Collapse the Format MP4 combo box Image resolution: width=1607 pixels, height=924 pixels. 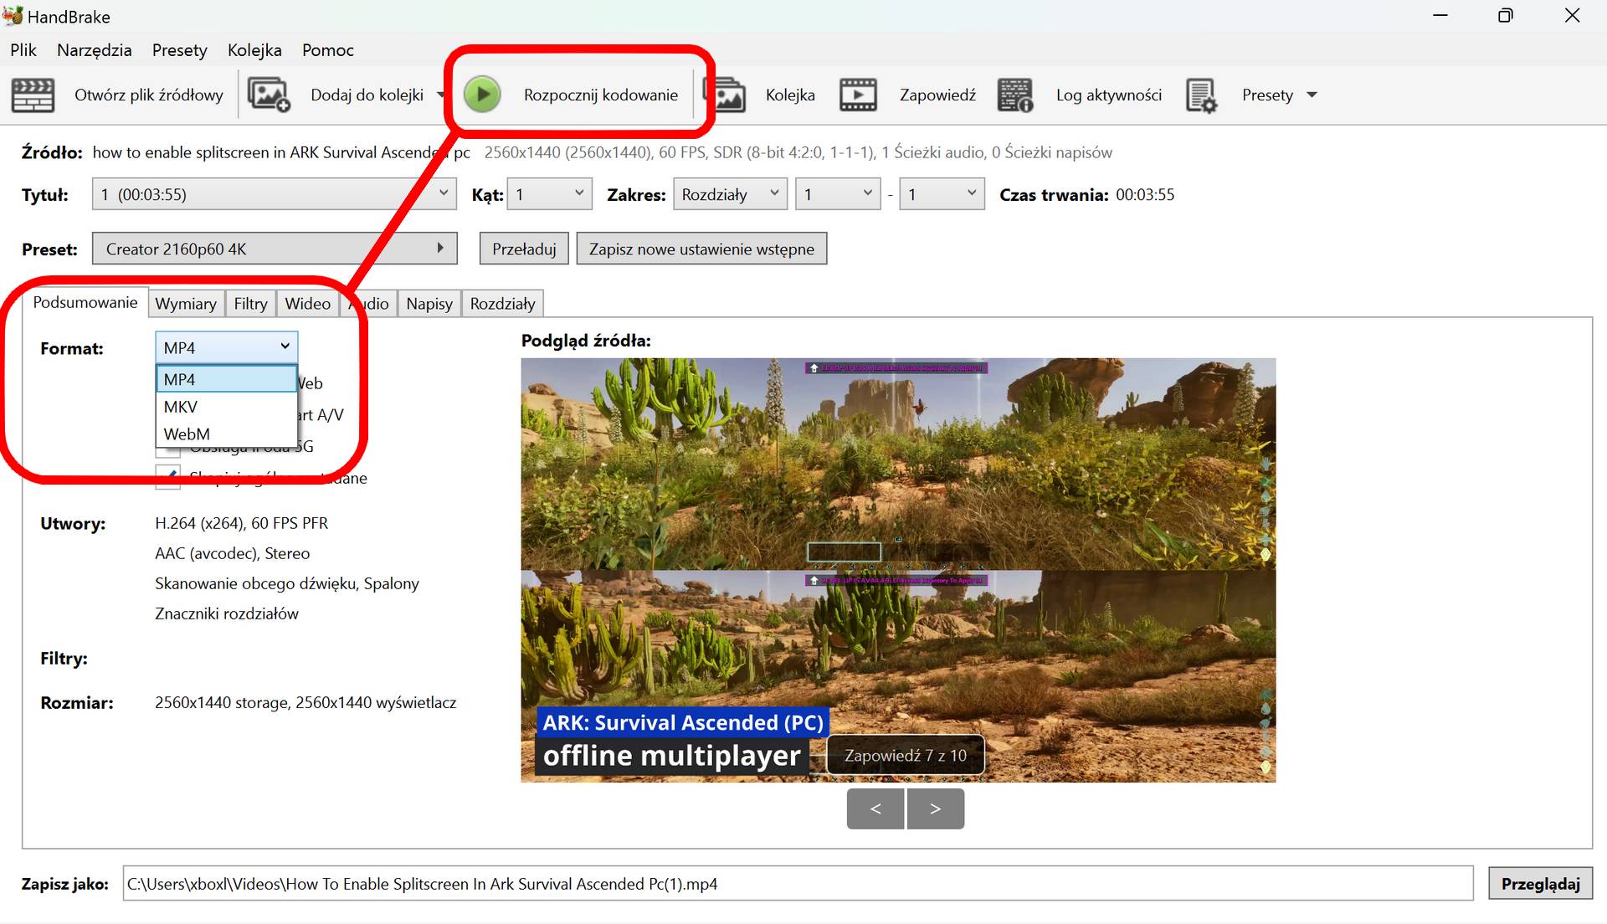click(226, 347)
